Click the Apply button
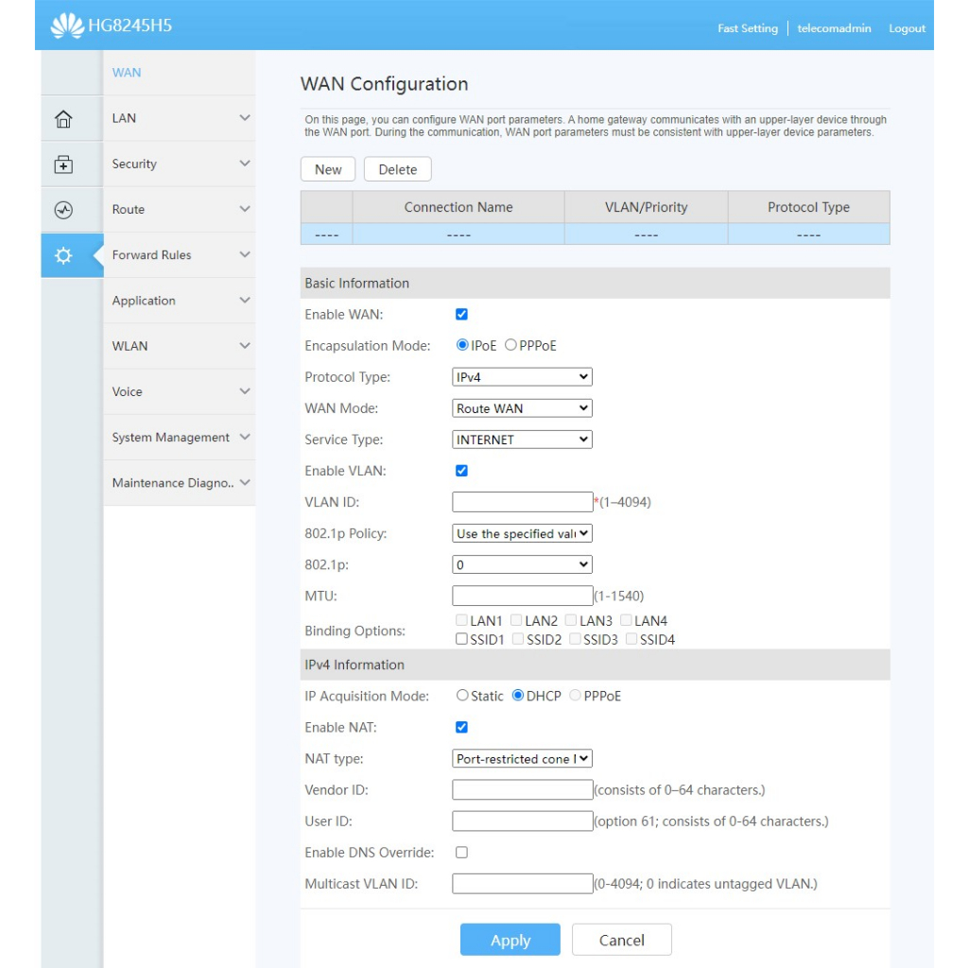 click(x=510, y=940)
